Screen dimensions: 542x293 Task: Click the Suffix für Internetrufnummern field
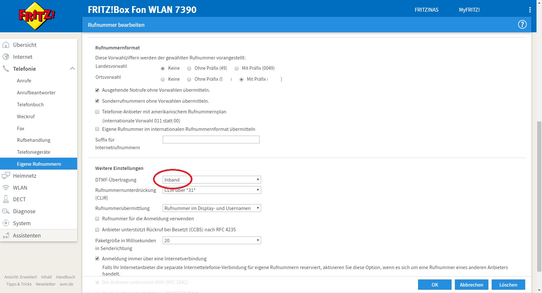pos(211,140)
